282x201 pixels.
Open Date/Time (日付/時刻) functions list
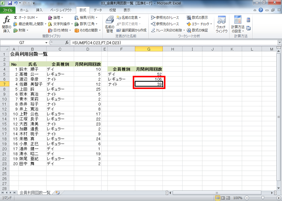click(59, 30)
